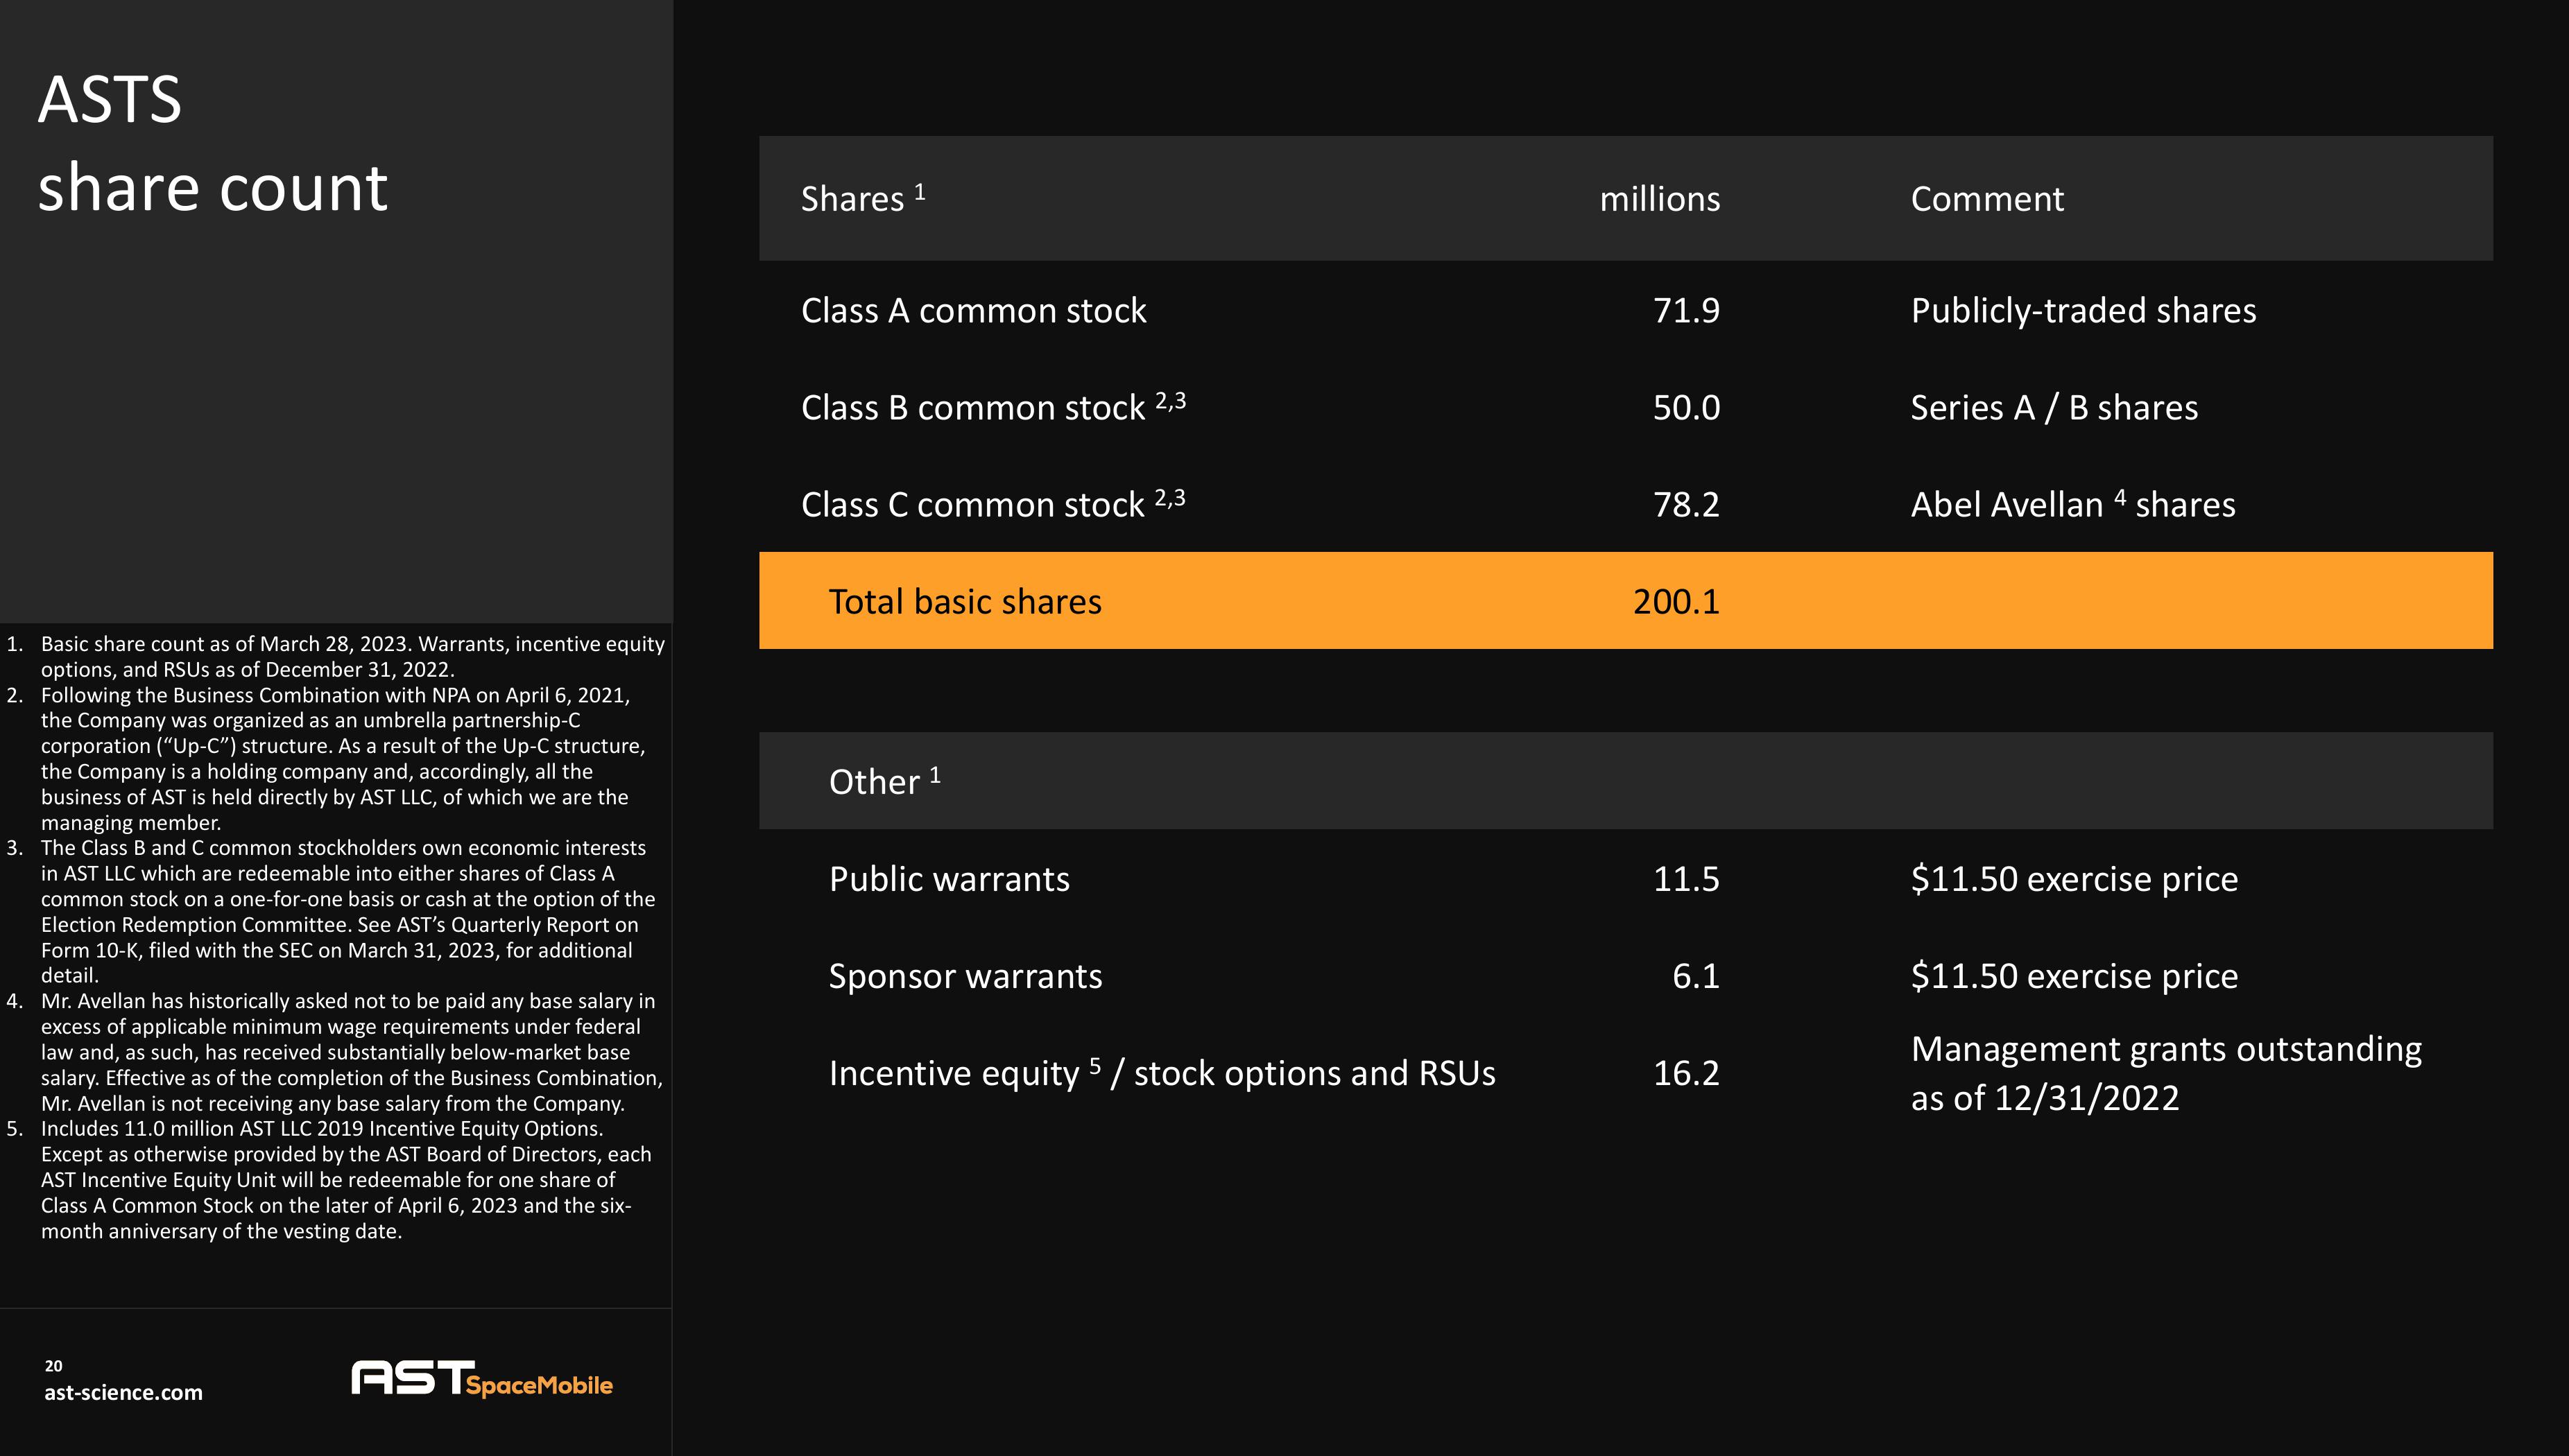Click footnote 1 about basic share count

click(x=336, y=656)
